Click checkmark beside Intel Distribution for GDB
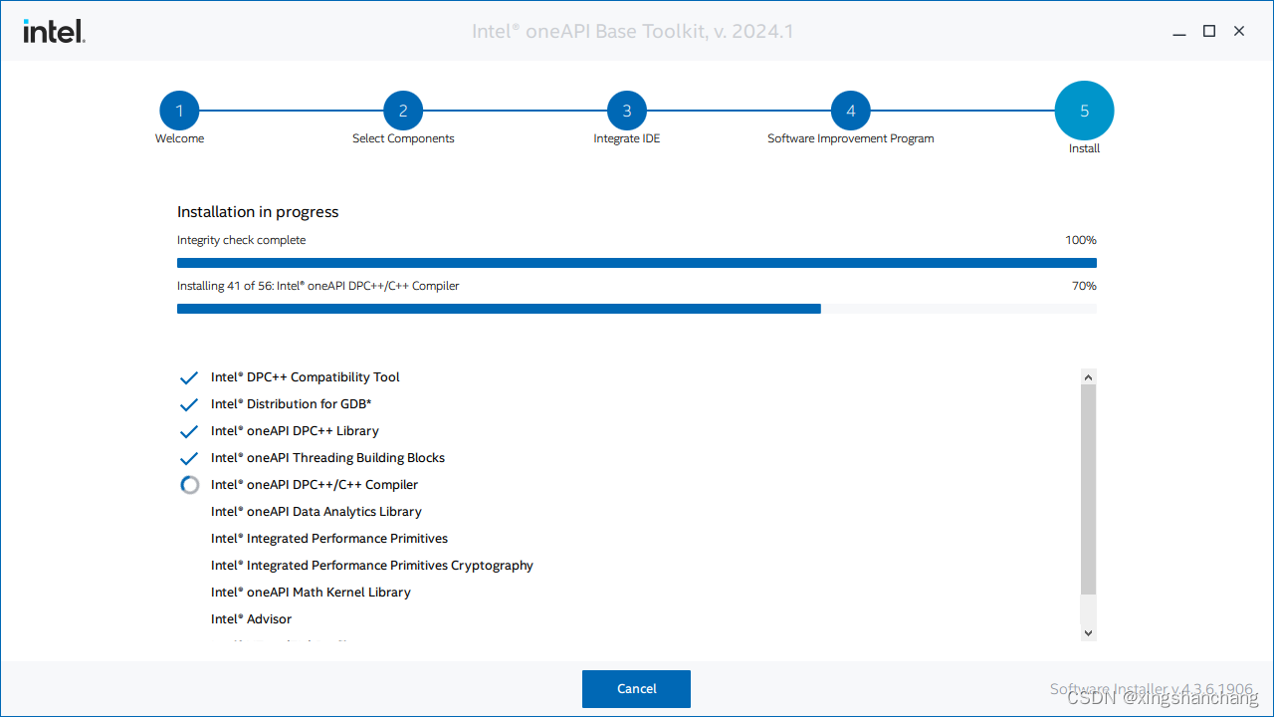The width and height of the screenshot is (1274, 717). (189, 405)
